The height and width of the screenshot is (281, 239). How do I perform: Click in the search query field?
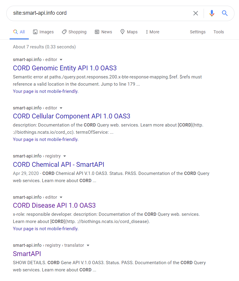click(x=100, y=13)
